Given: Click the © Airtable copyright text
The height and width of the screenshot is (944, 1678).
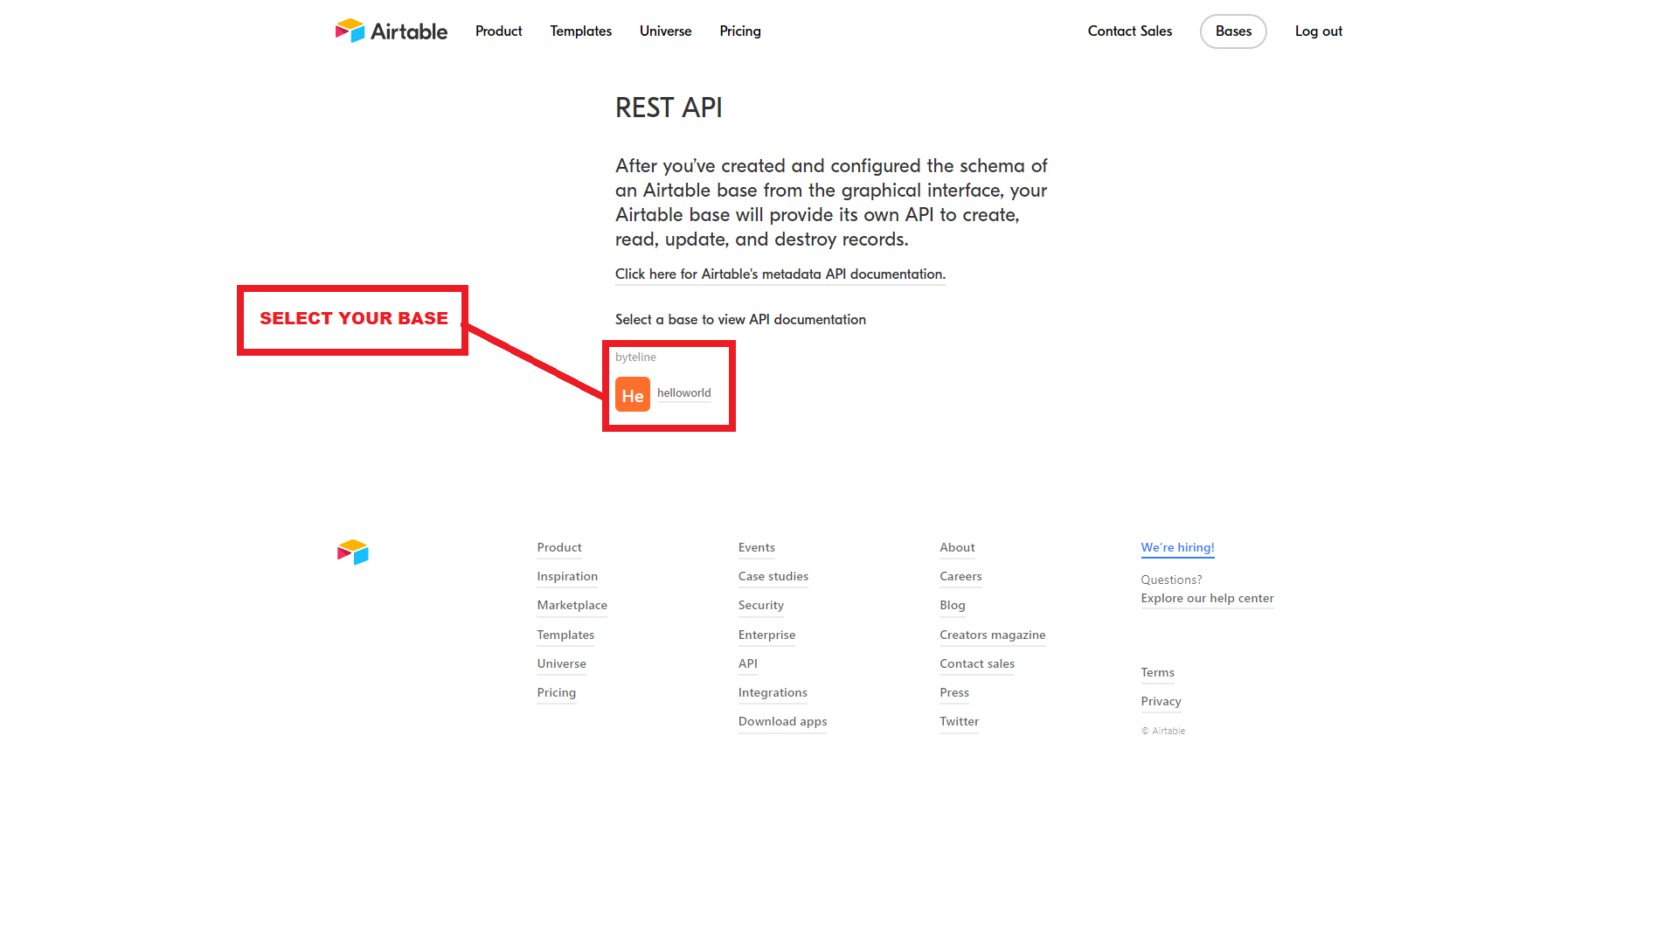Looking at the screenshot, I should pos(1163,732).
